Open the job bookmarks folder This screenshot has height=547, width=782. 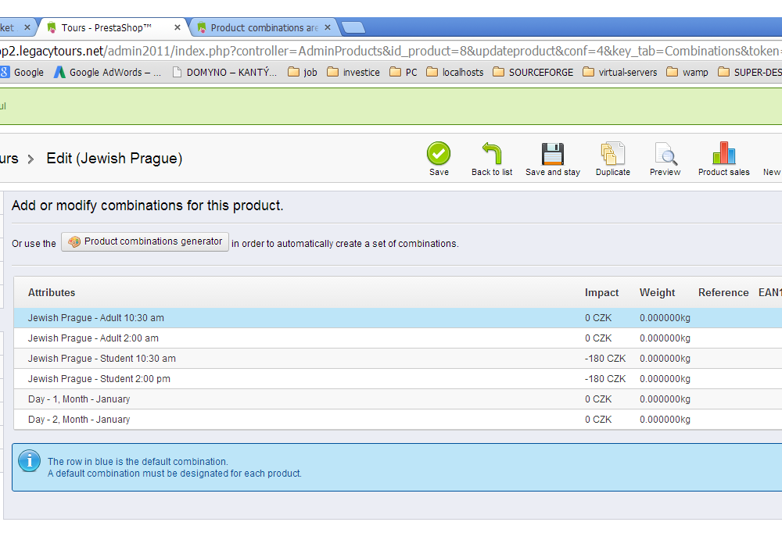[x=303, y=72]
